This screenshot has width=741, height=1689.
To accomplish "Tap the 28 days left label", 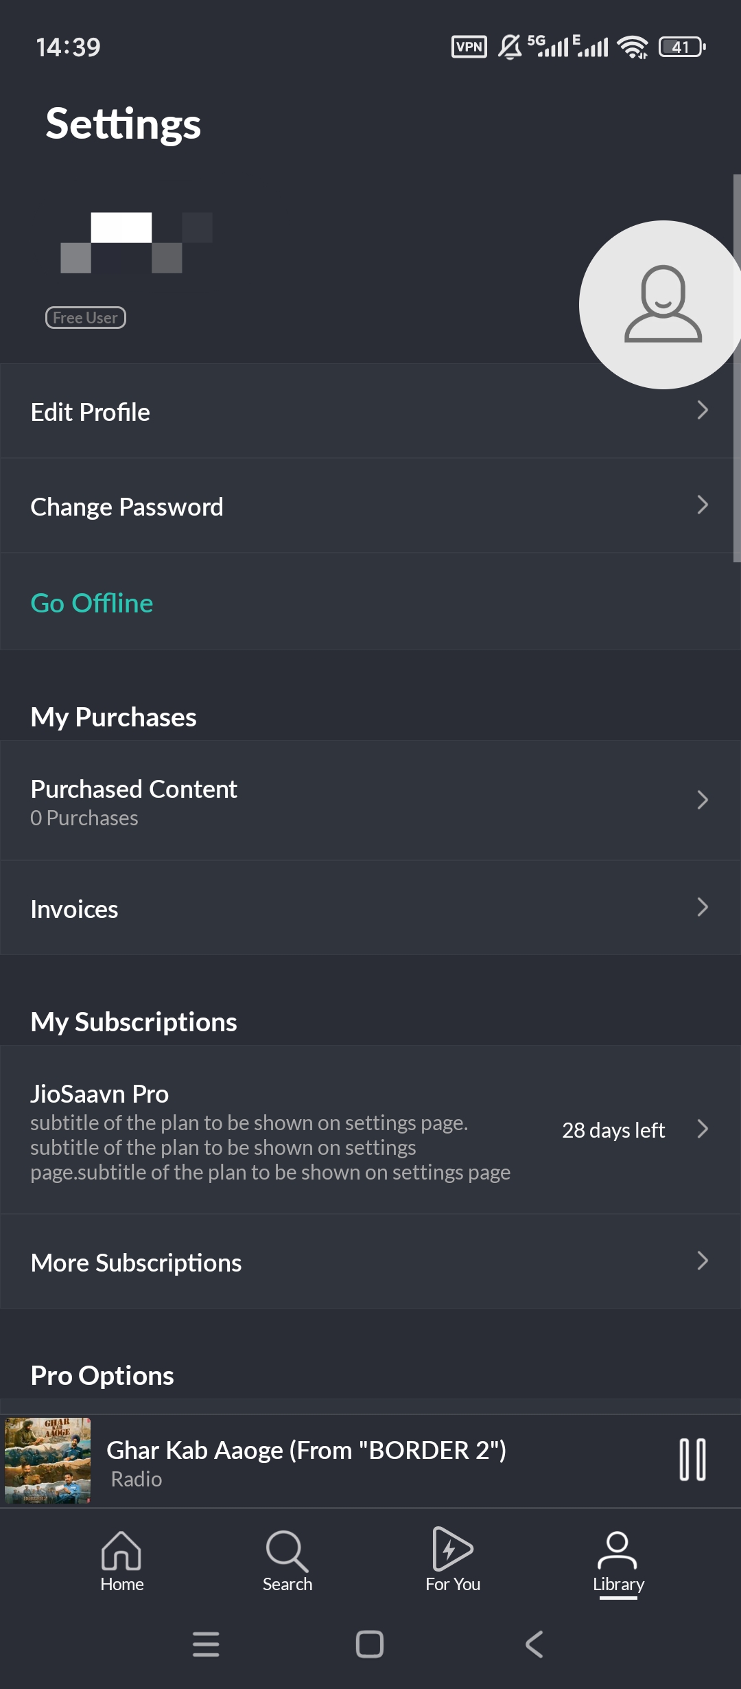I will (613, 1130).
